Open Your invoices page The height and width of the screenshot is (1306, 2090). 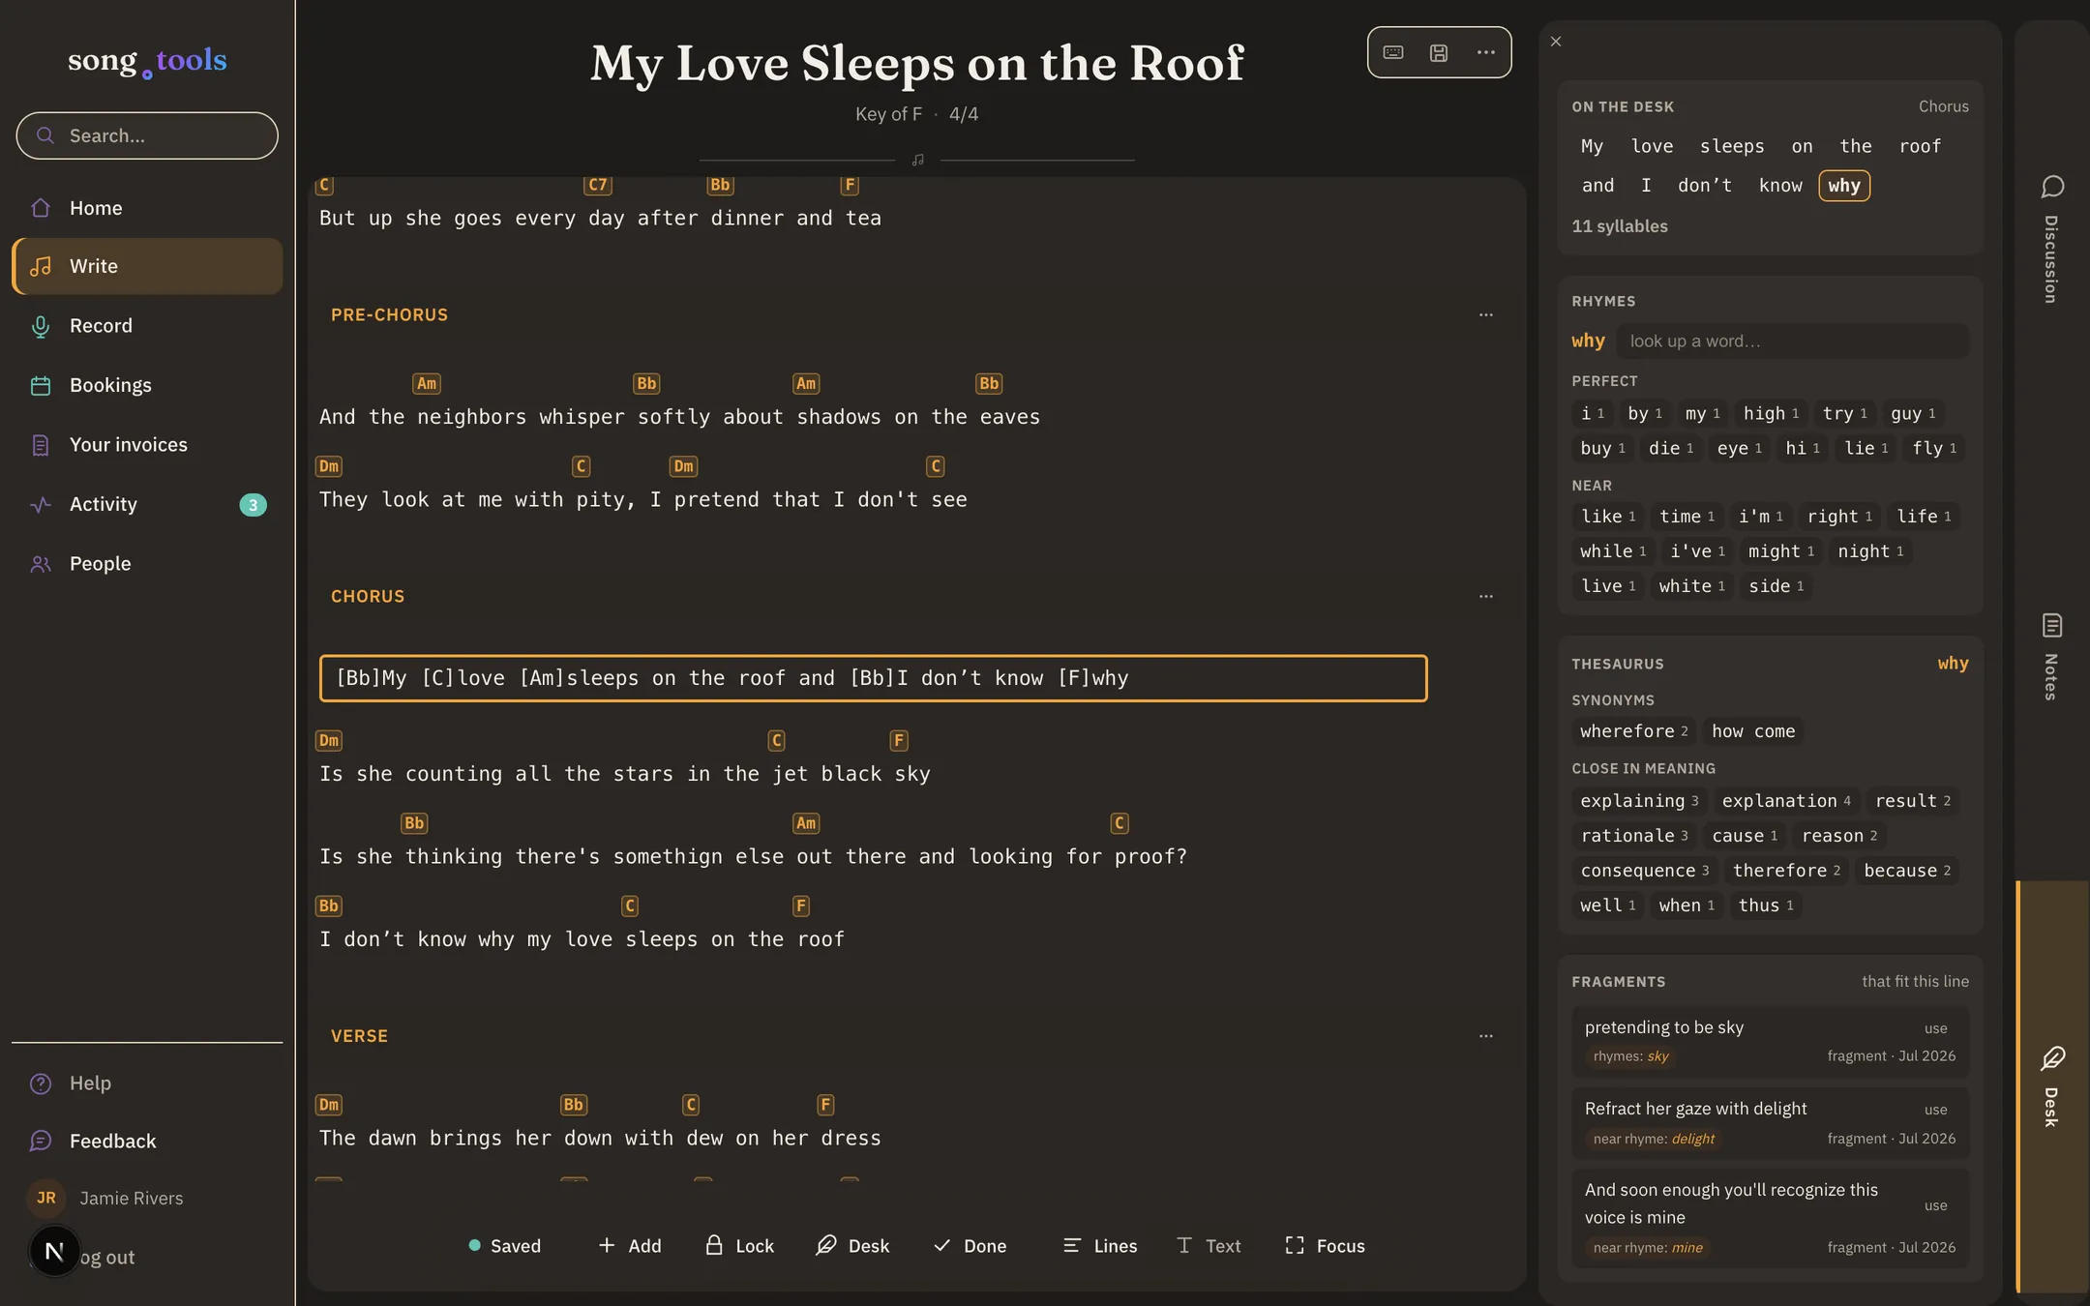point(147,445)
